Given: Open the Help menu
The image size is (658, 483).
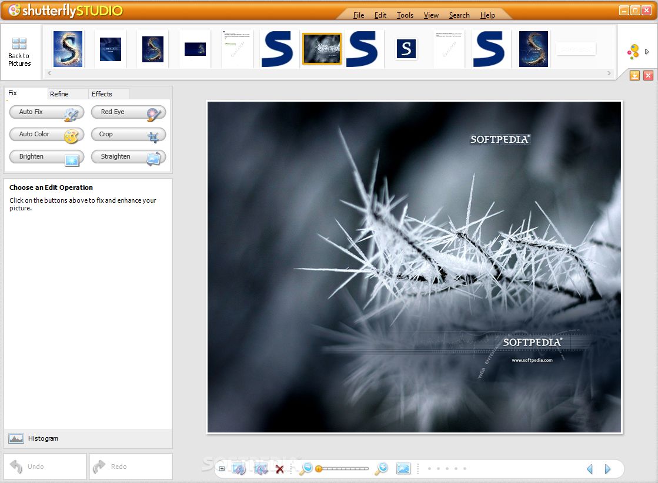Looking at the screenshot, I should [x=487, y=15].
